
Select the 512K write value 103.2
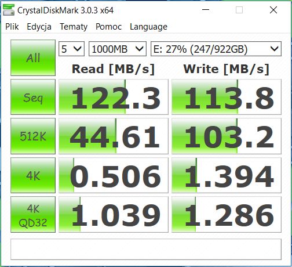click(x=227, y=136)
